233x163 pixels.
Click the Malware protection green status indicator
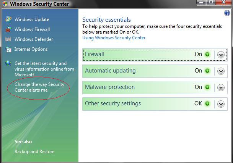207,87
